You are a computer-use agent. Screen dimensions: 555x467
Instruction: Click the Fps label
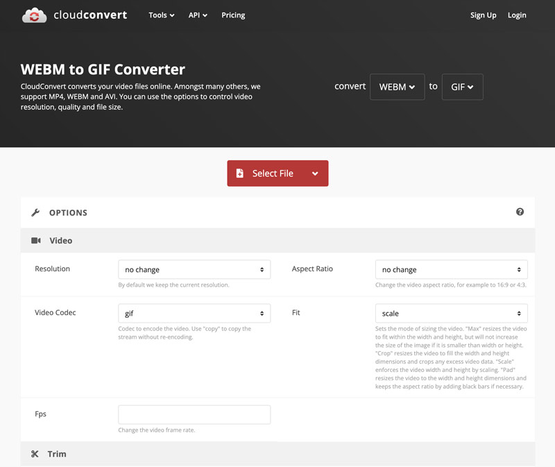(40, 414)
